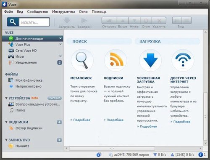
Task: Click the search magnifier icon in toolbar
Action: [13, 22]
